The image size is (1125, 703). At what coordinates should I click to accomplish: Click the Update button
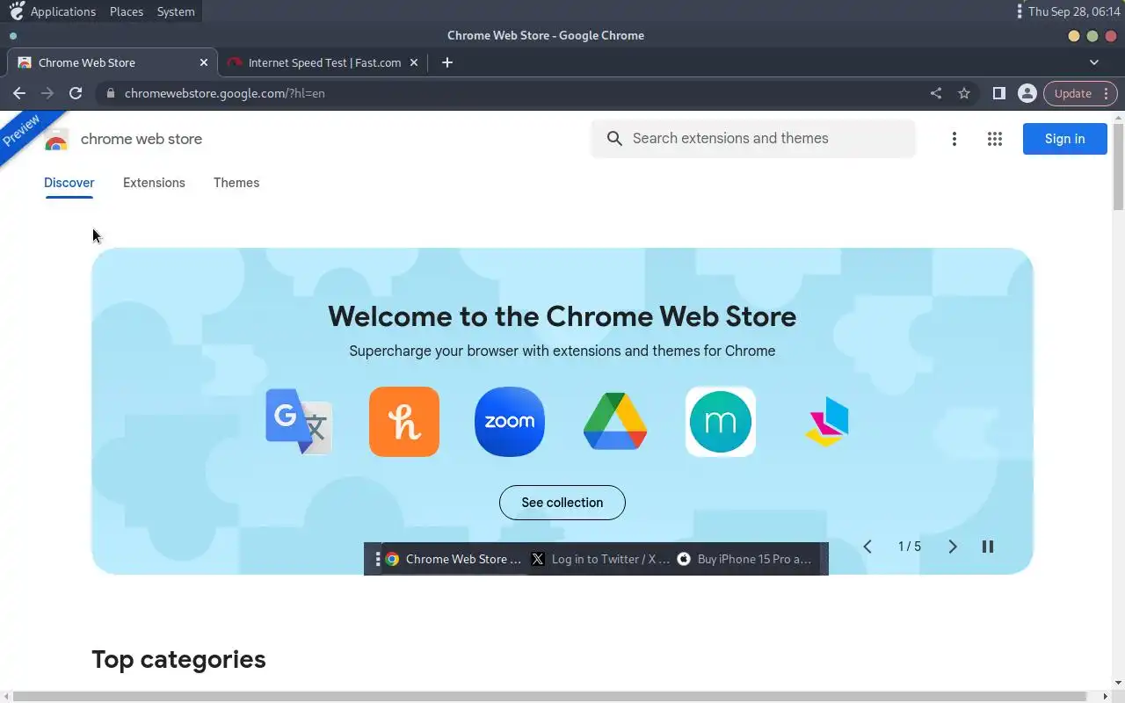[x=1080, y=93]
